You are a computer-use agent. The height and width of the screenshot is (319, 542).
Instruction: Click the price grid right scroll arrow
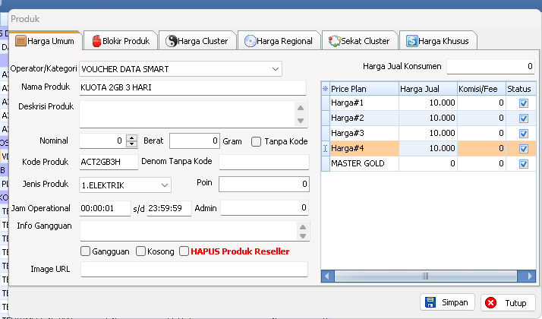point(530,276)
